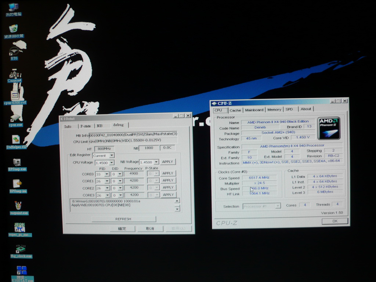Click the REFRESH button in K10stat
The height and width of the screenshot is (282, 376).
click(x=123, y=219)
